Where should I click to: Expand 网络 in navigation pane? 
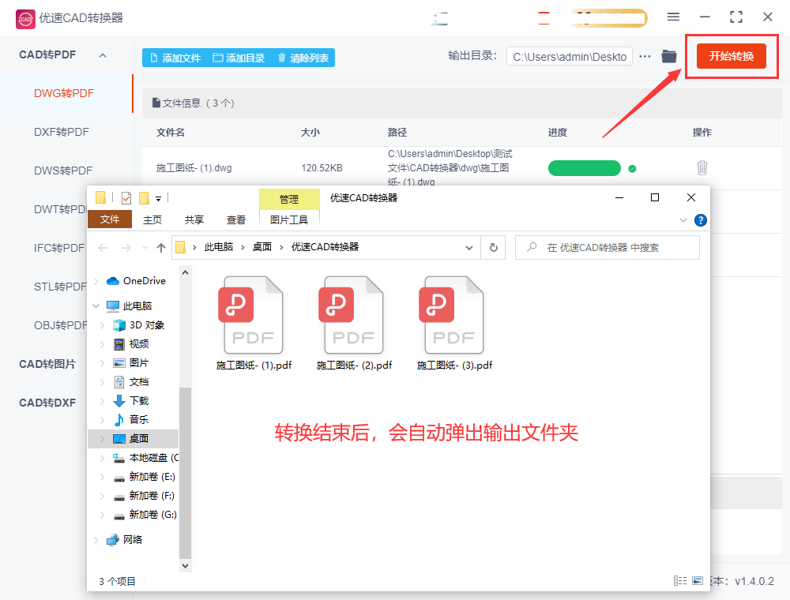pos(96,540)
